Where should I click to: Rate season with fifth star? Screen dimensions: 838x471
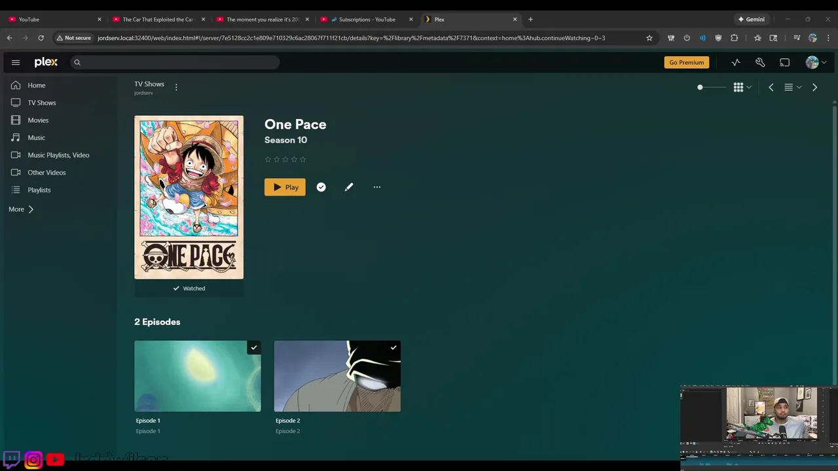click(302, 159)
